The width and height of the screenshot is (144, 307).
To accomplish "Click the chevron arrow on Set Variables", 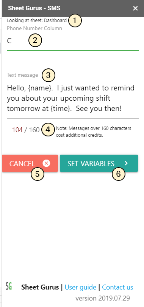I will (x=126, y=163).
